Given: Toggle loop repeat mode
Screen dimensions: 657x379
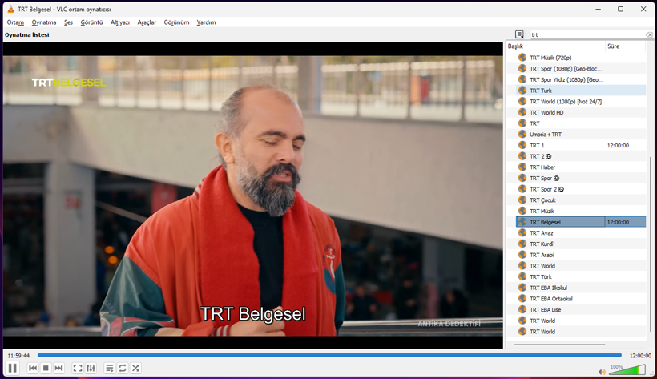Looking at the screenshot, I should 123,368.
